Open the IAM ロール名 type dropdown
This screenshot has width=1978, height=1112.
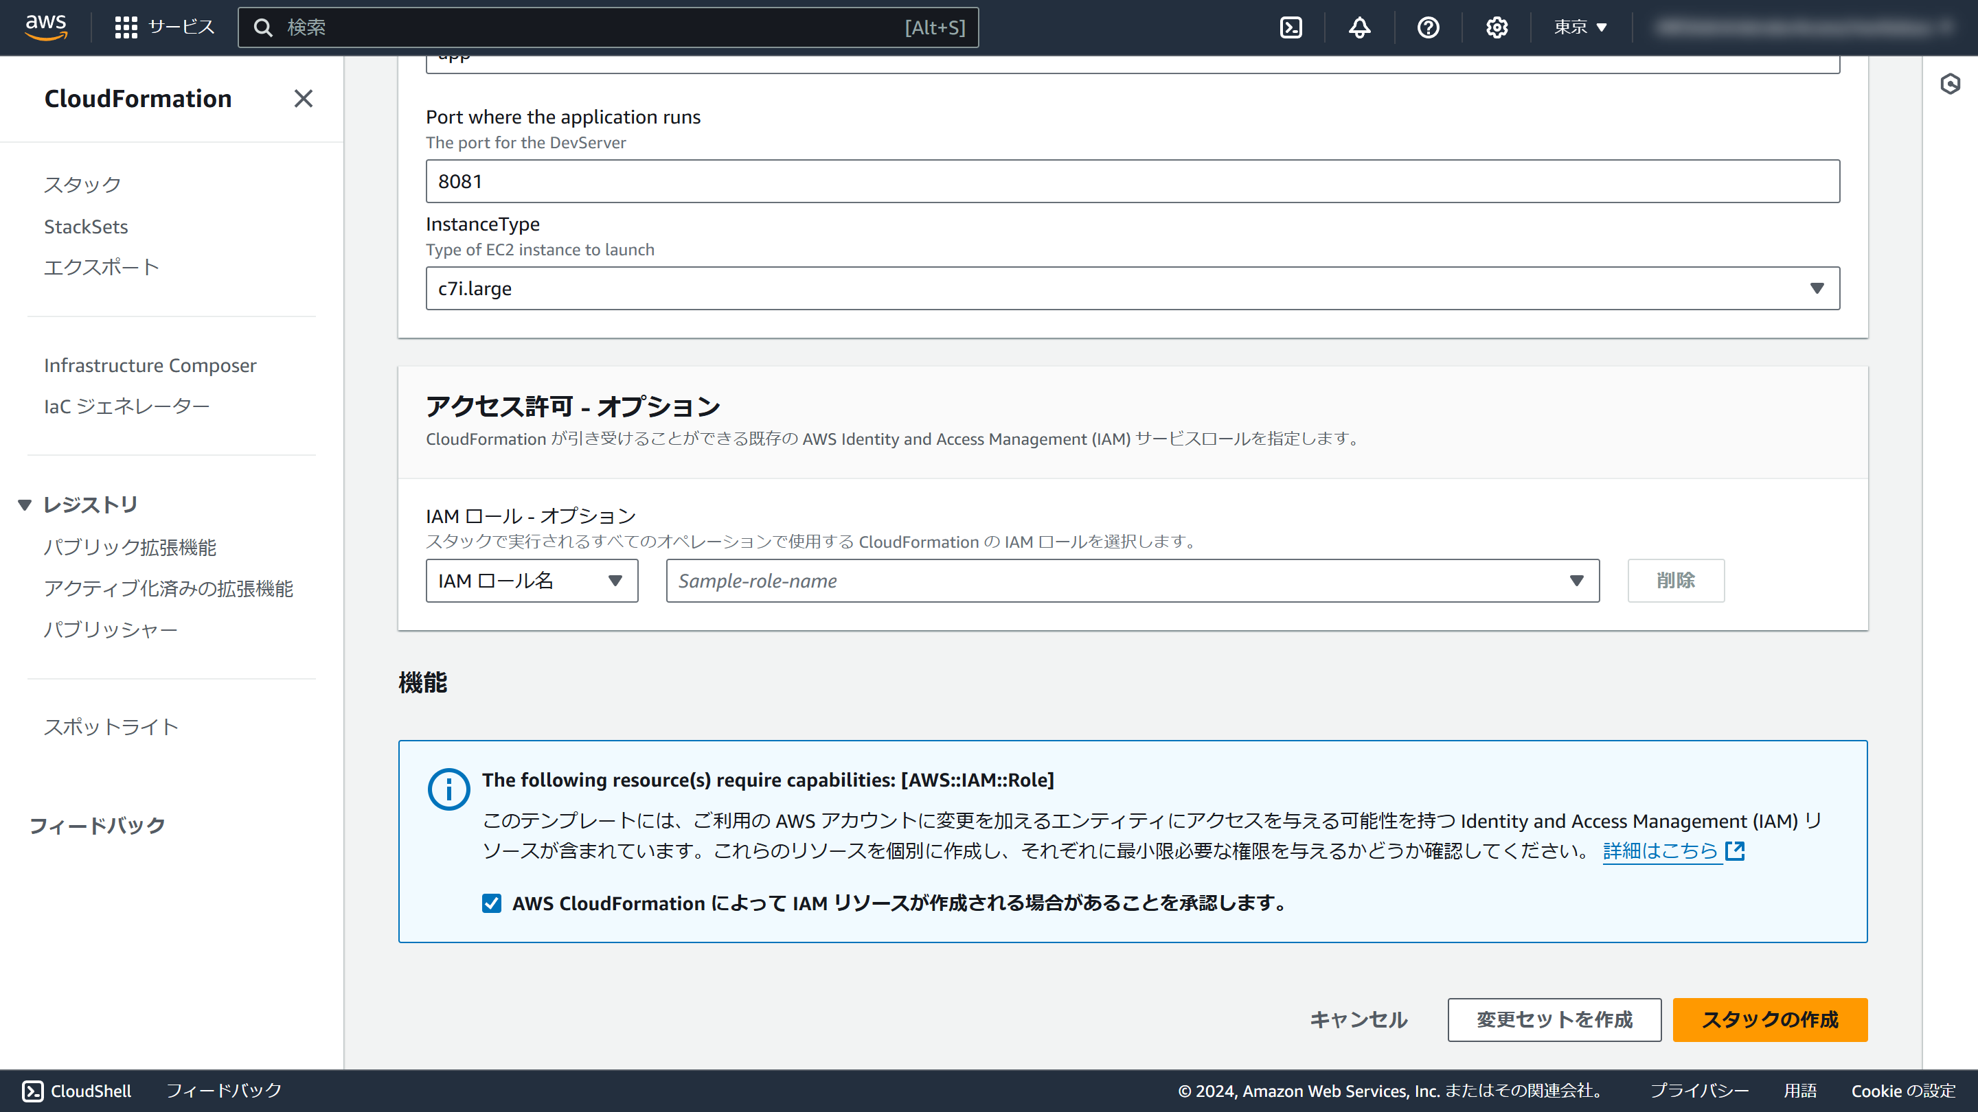click(x=532, y=581)
